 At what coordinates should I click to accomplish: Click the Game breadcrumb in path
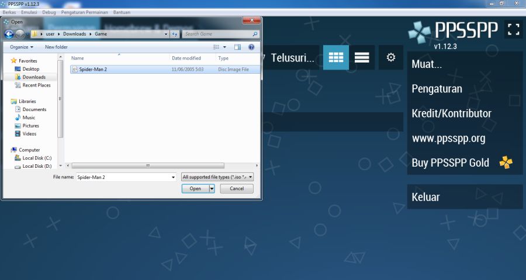pyautogui.click(x=101, y=34)
